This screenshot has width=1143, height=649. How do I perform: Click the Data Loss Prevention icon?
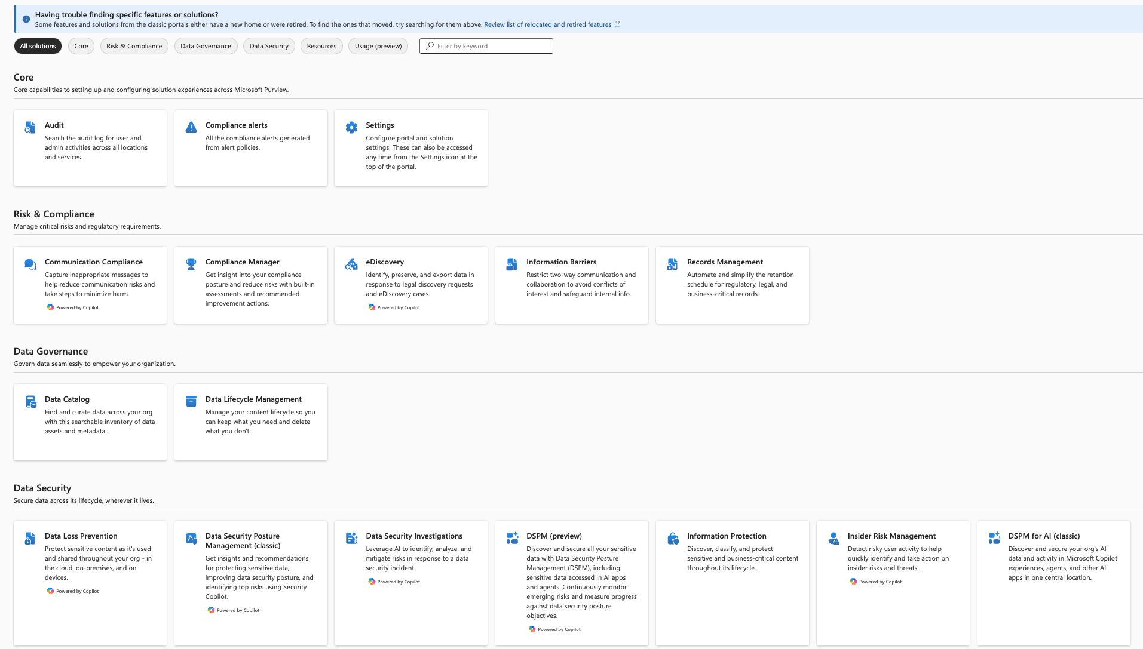[x=29, y=538]
